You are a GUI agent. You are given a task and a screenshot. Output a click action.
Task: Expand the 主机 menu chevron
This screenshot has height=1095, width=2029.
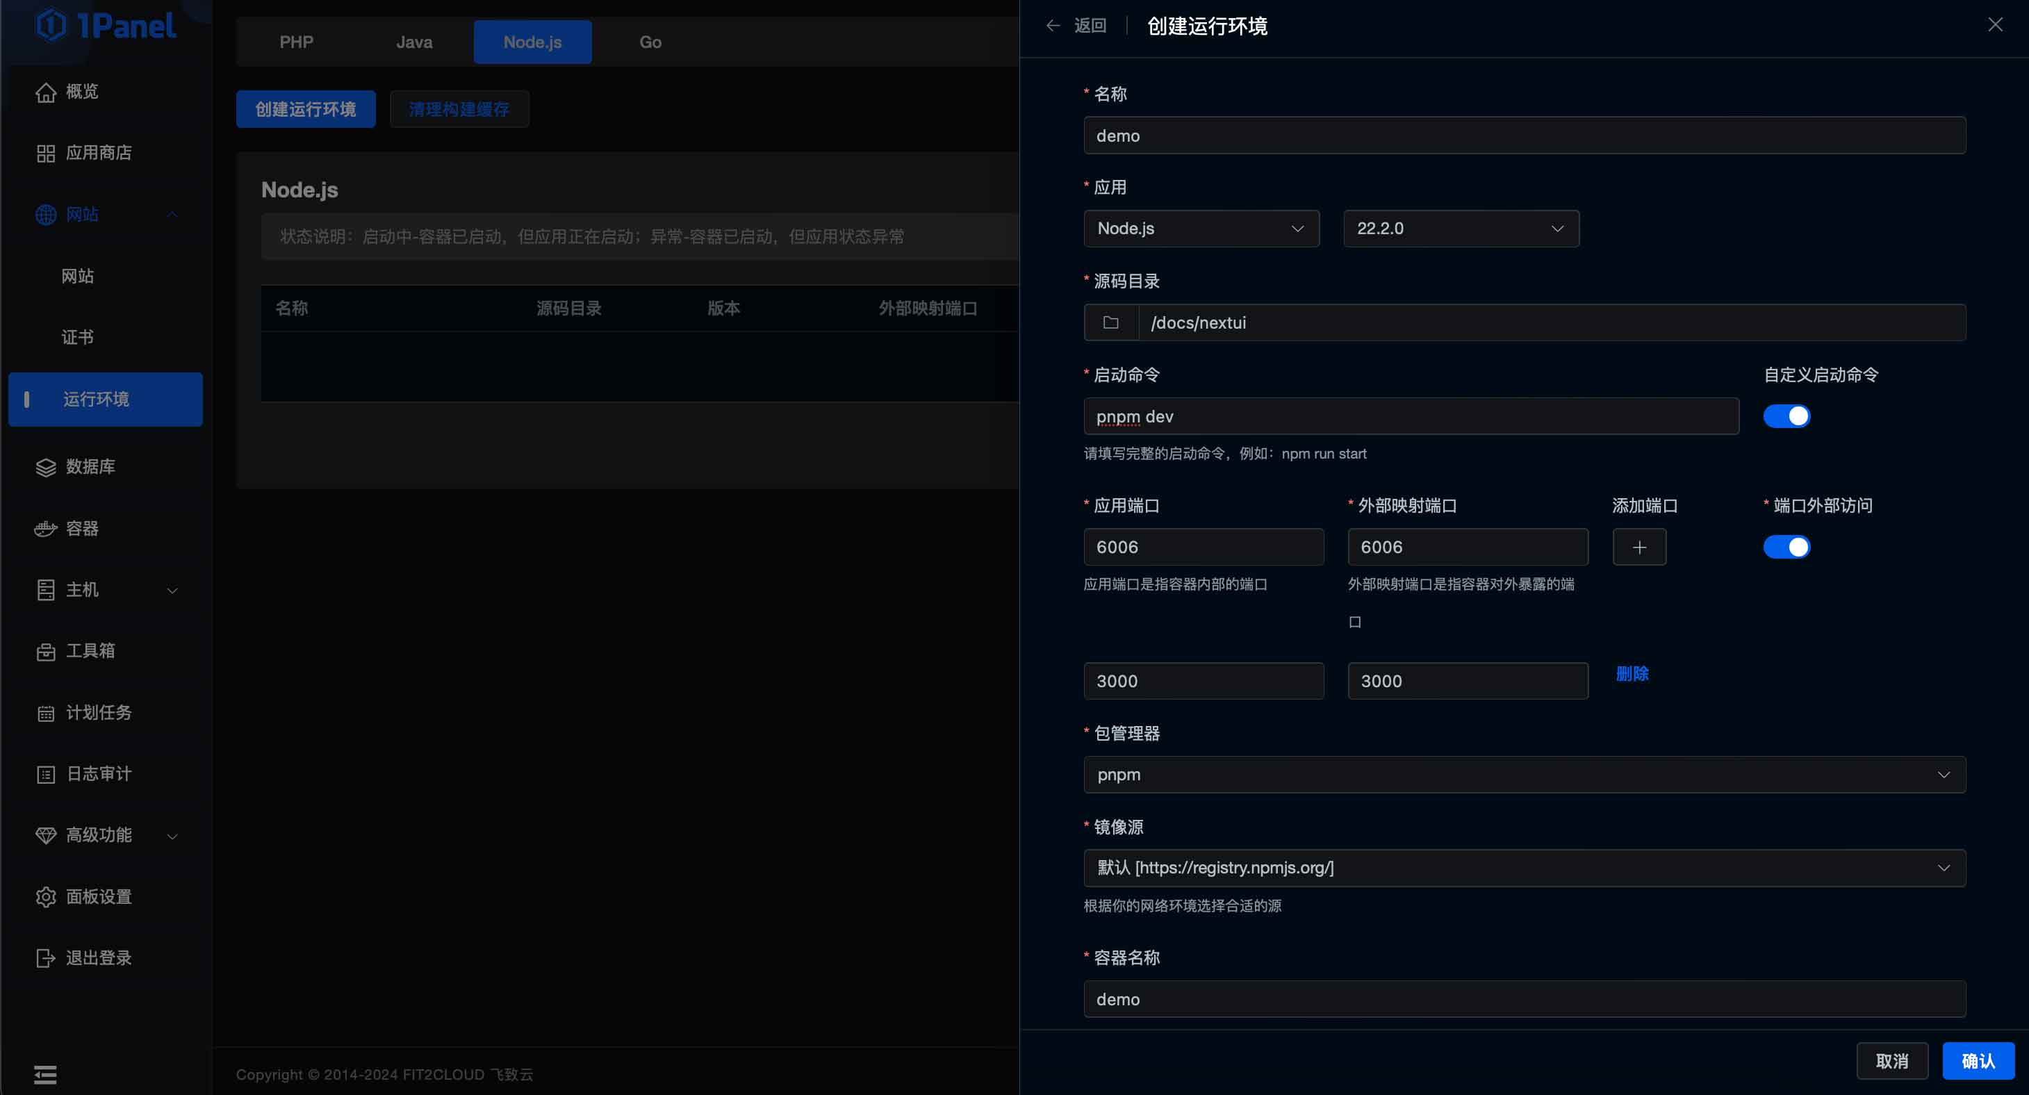[x=172, y=590]
